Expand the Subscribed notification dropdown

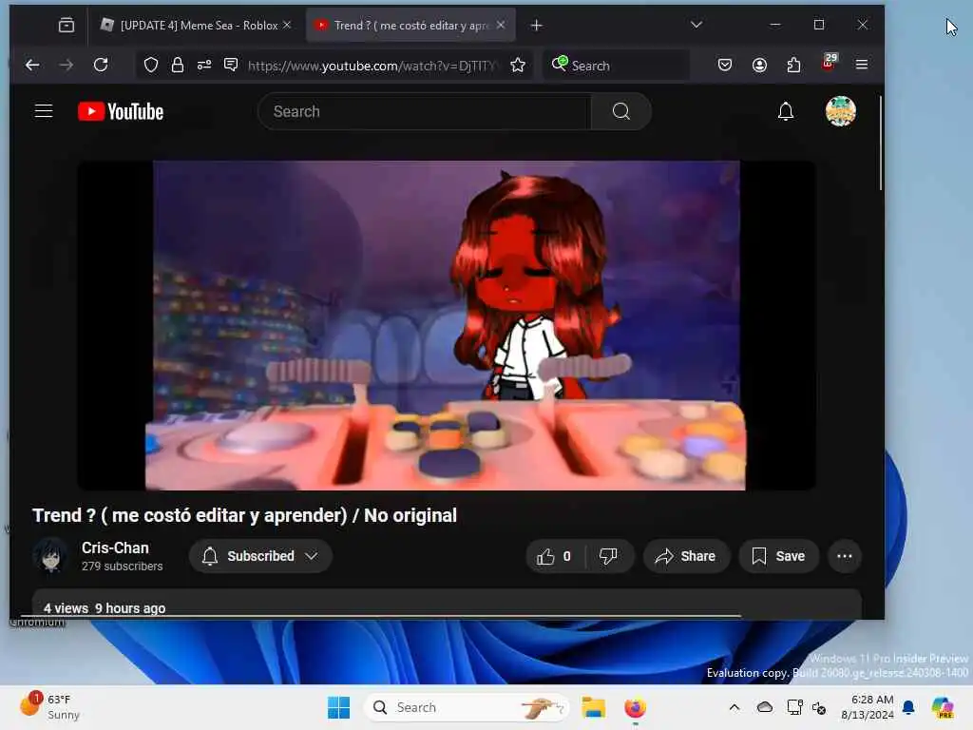[x=260, y=556]
